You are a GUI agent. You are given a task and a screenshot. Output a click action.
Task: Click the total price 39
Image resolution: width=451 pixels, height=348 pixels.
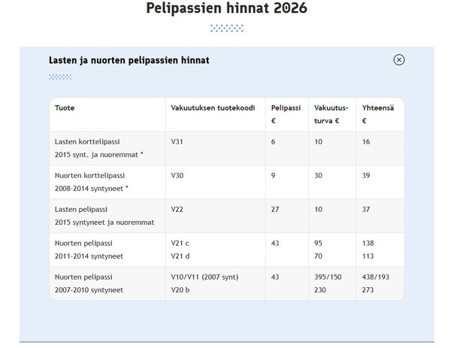point(366,175)
